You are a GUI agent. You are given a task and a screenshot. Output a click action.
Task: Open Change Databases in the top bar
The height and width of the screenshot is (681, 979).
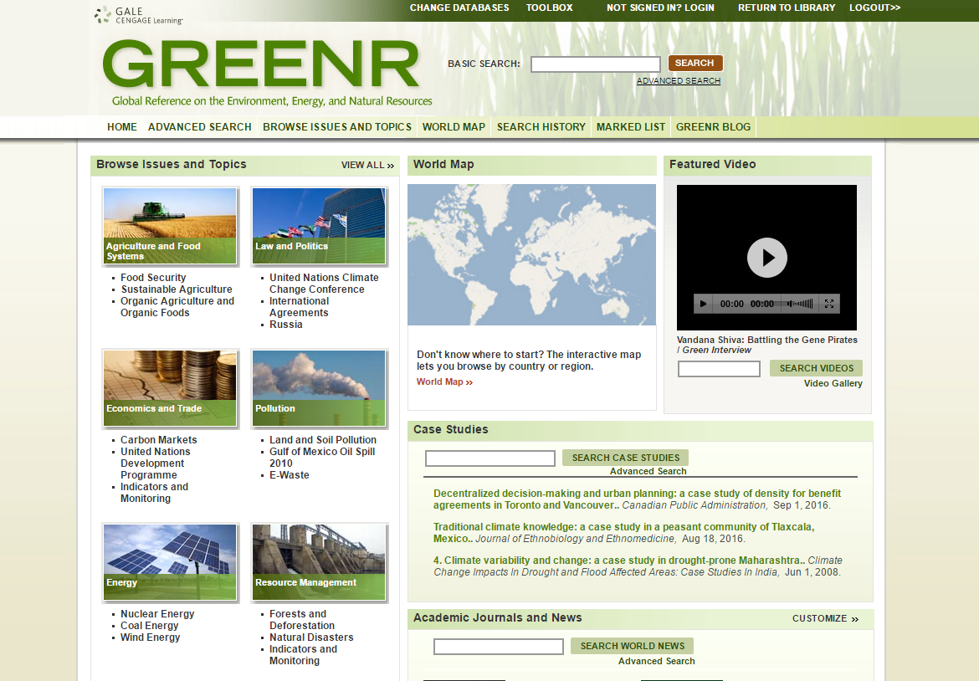click(x=459, y=8)
